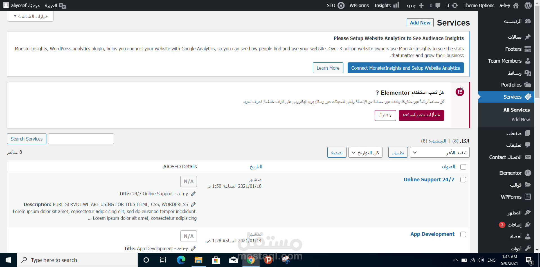Open Chrome from the taskbar
The height and width of the screenshot is (267, 540).
pos(251,260)
